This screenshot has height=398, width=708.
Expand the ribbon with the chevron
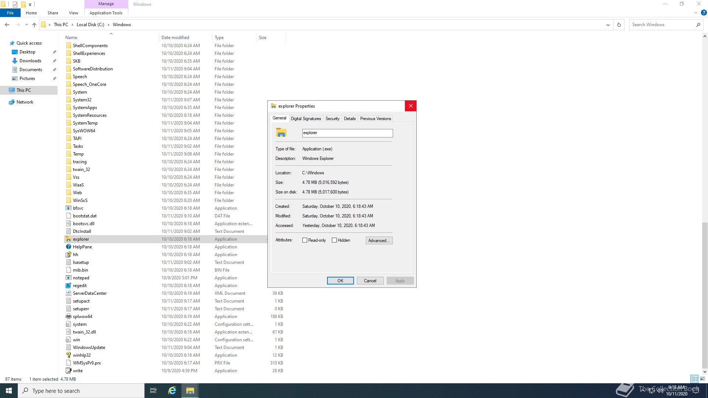point(695,13)
